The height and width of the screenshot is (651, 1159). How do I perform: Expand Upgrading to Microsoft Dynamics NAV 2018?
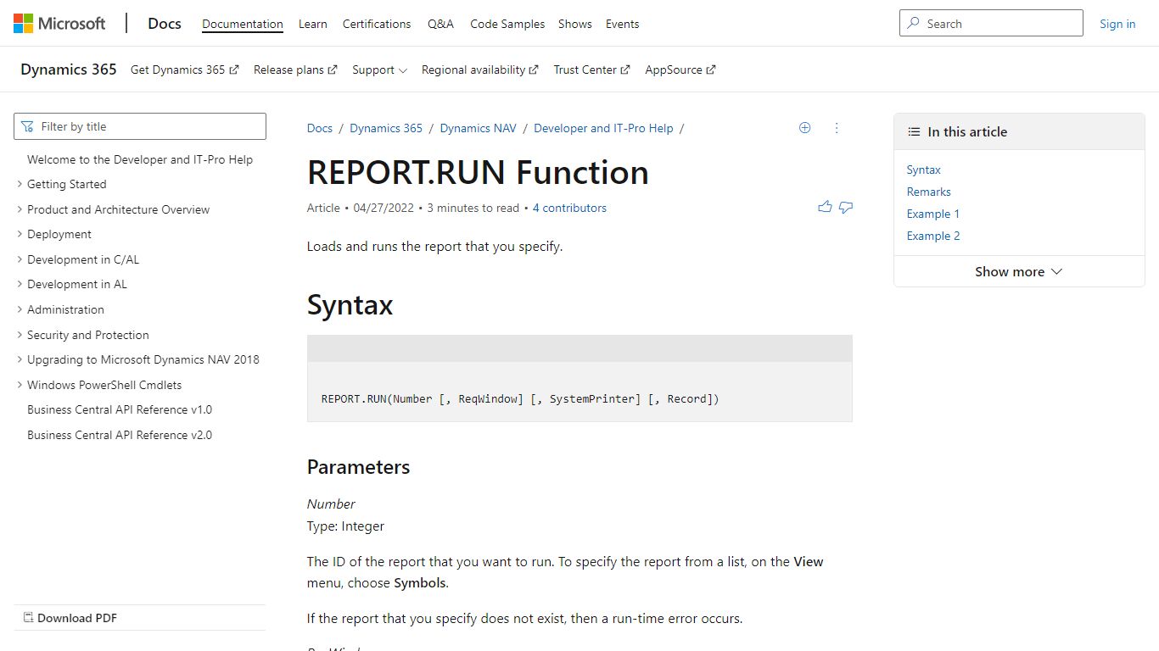pos(20,359)
